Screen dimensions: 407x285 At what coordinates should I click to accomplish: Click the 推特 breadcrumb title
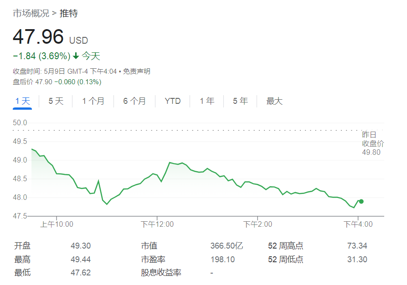[x=69, y=13]
